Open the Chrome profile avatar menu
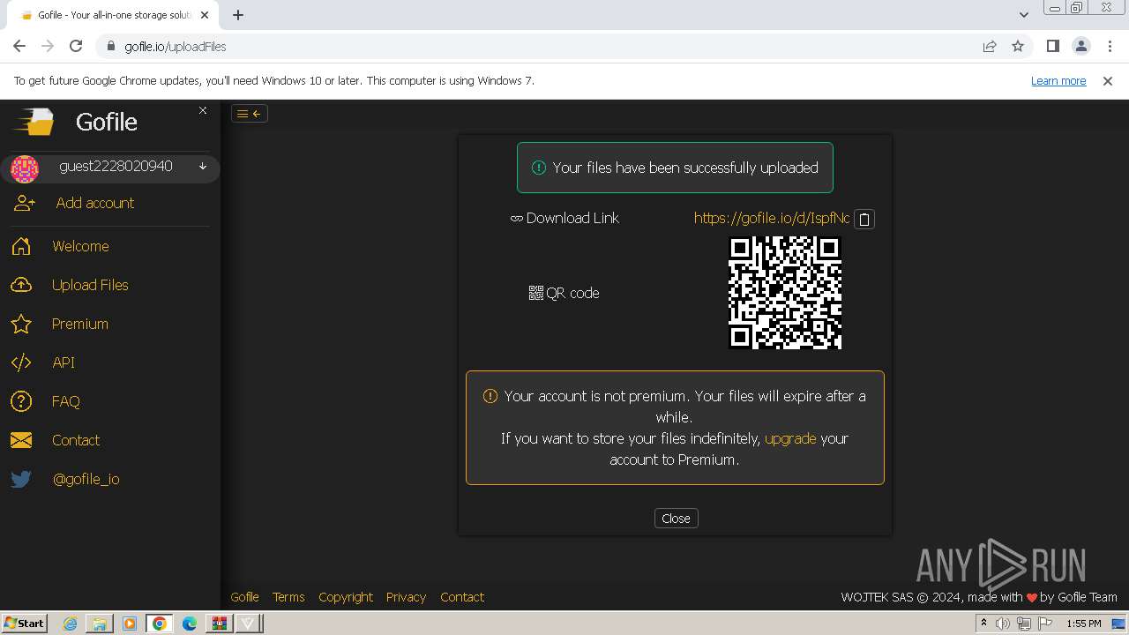This screenshot has width=1129, height=635. 1080,46
